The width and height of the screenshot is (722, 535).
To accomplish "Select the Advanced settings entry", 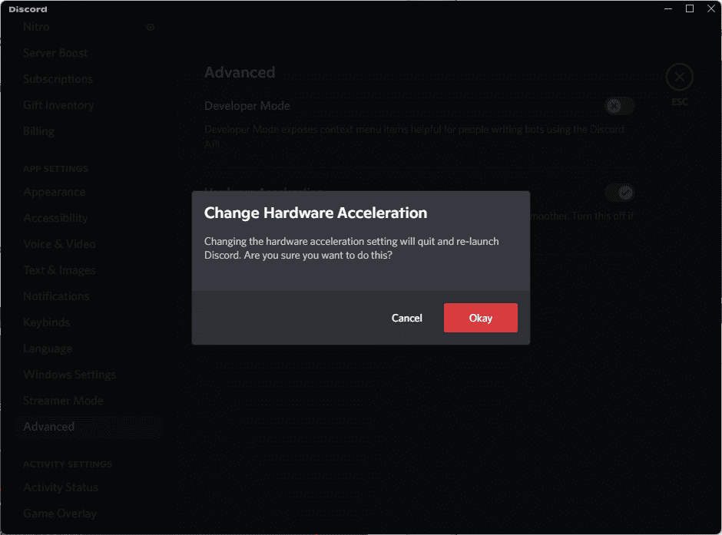I will click(89, 427).
